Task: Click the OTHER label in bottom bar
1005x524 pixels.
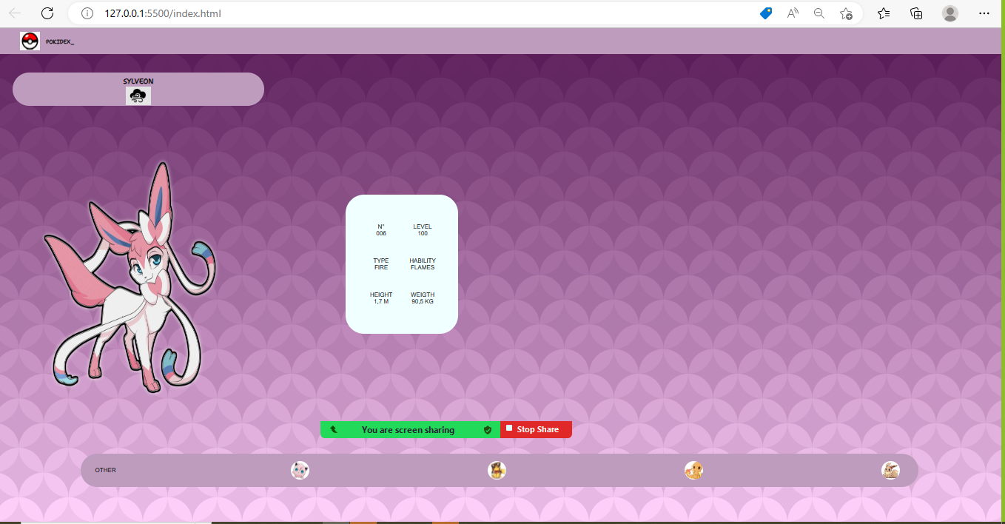Action: (x=106, y=470)
